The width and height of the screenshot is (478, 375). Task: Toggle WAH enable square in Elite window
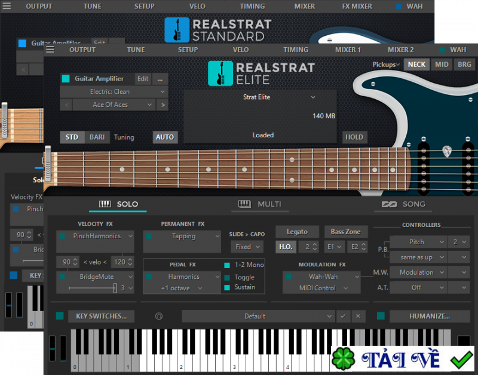pyautogui.click(x=442, y=50)
